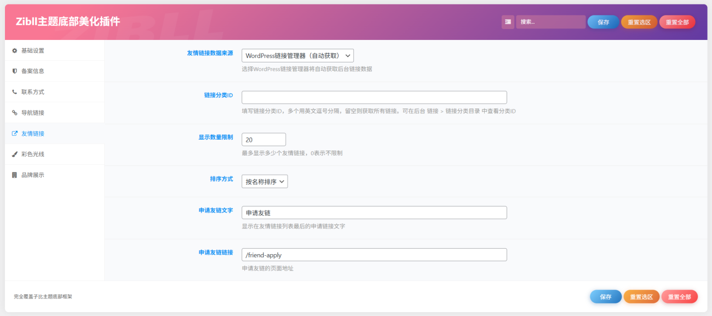Click the gear icon beside 基础设置
712x316 pixels.
pos(15,50)
